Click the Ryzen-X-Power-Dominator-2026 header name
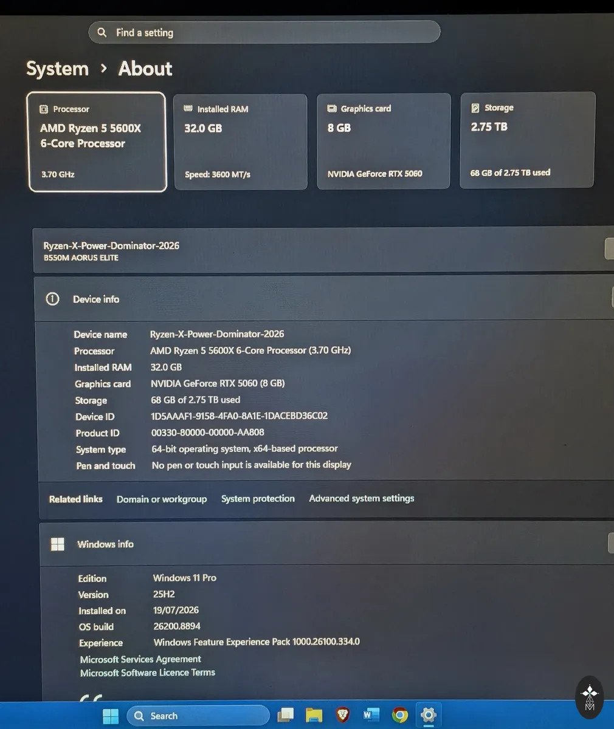 111,246
